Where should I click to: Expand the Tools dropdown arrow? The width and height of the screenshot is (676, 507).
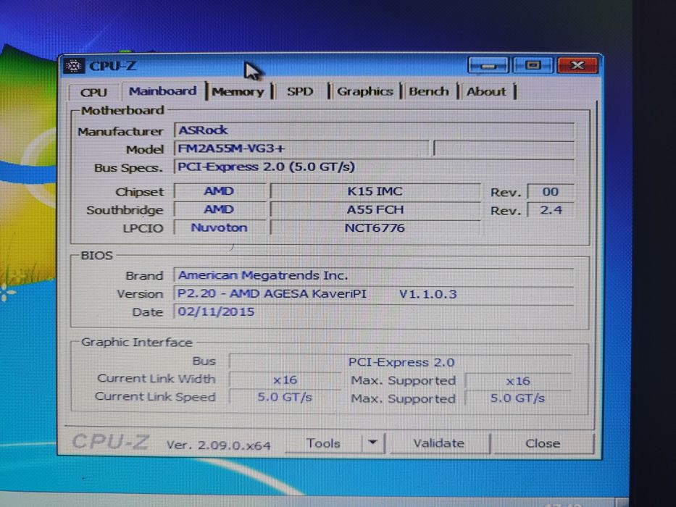(373, 443)
